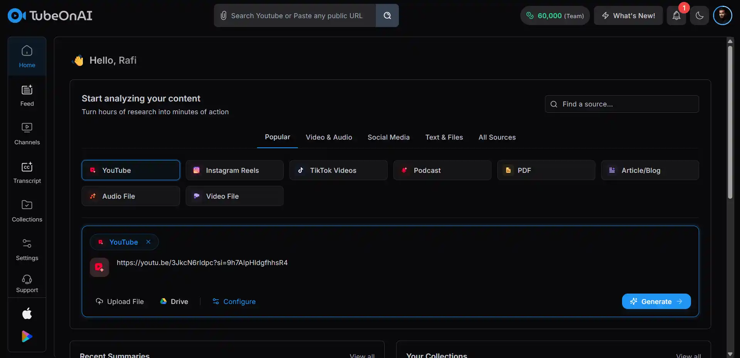Open the notifications bell
This screenshot has height=358, width=740.
point(676,15)
